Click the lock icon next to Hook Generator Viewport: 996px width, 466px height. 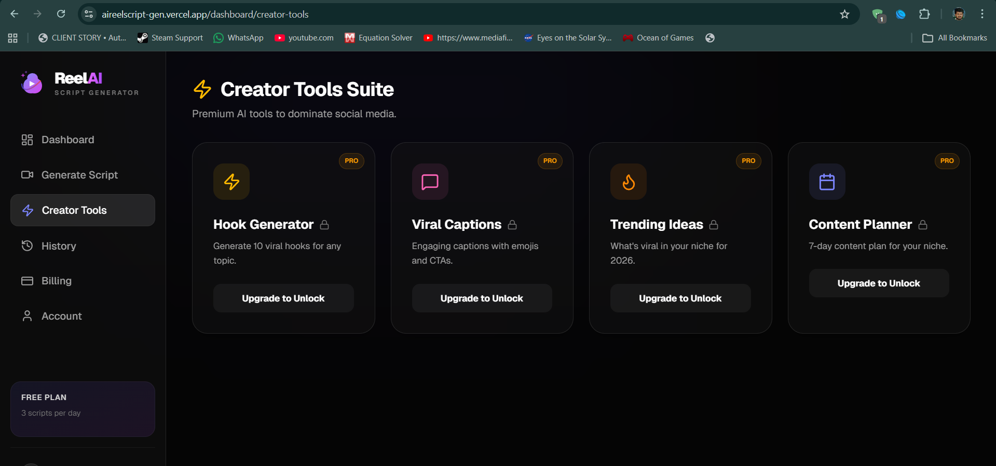coord(324,225)
